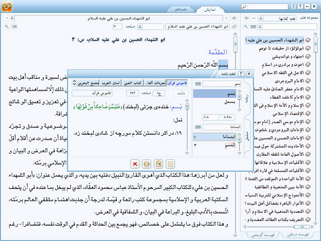Click the wrench icon in book list toolbar
The image size is (321, 241).
coord(246,27)
